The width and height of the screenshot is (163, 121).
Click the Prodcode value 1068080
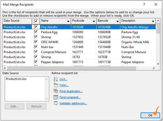point(78,32)
